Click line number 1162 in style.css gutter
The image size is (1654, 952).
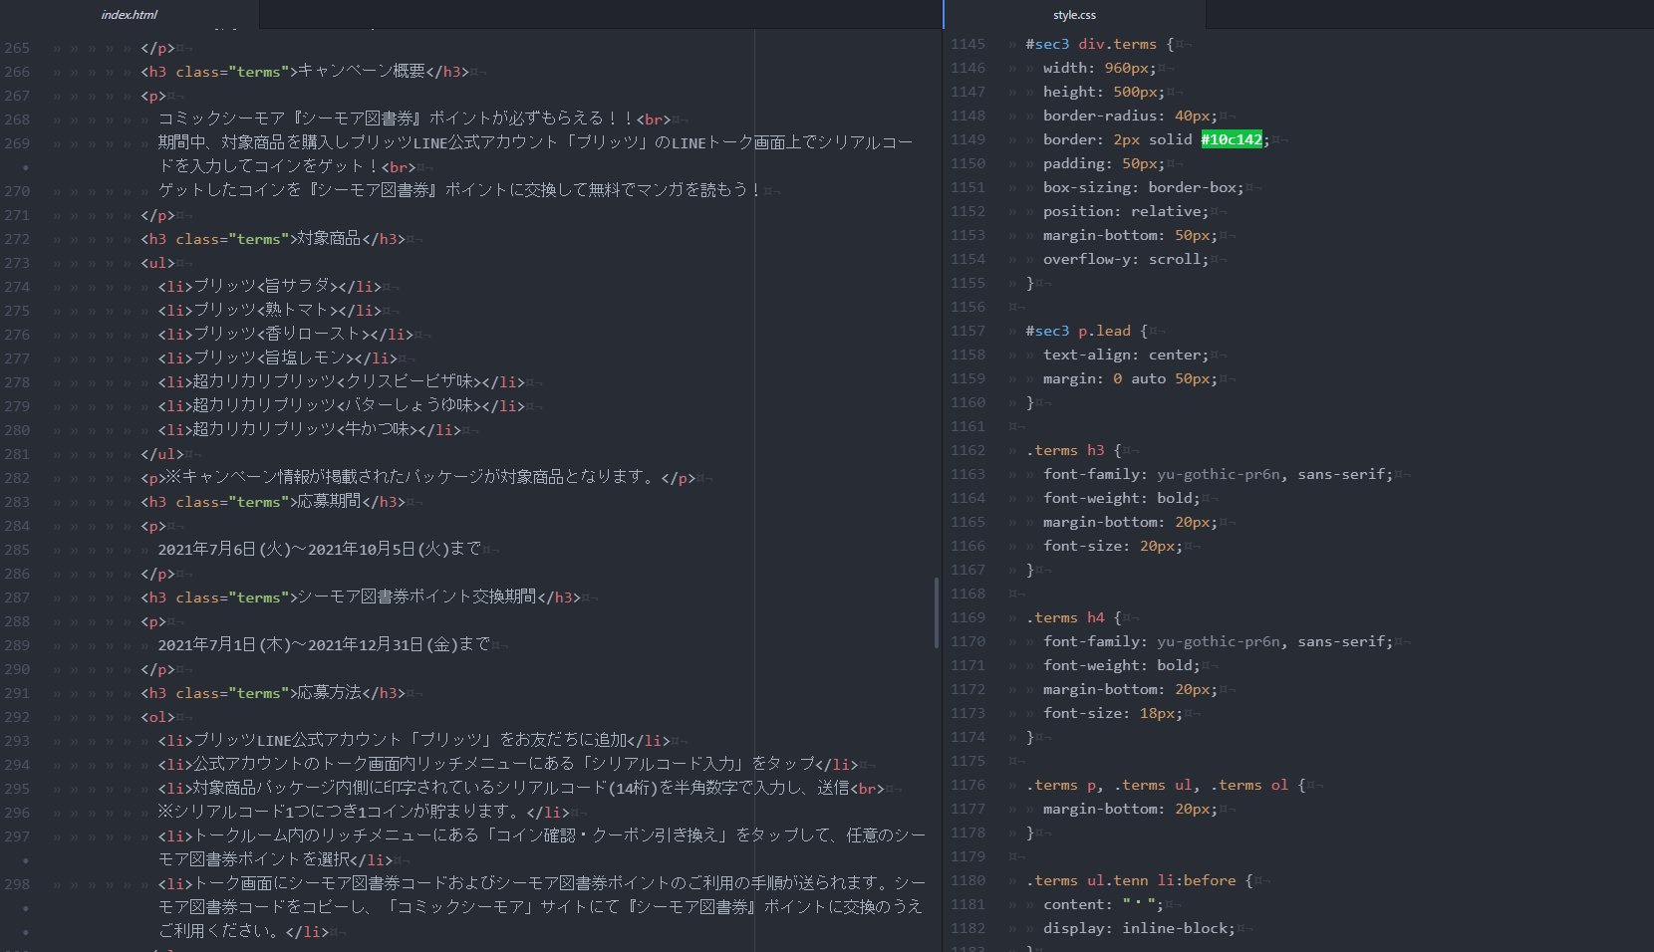point(967,450)
